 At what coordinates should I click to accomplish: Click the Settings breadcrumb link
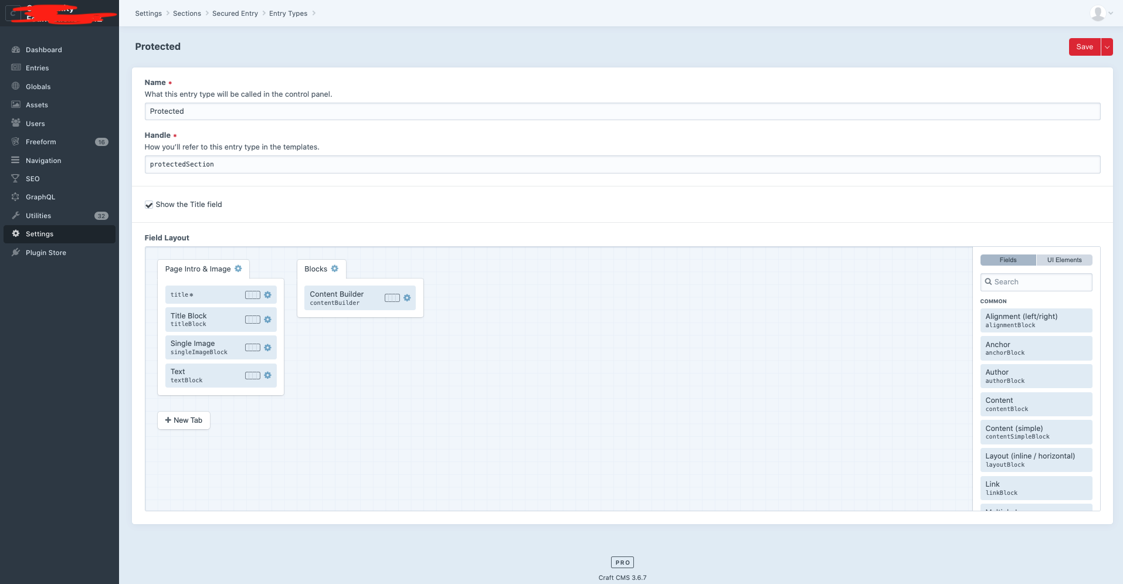(x=148, y=13)
